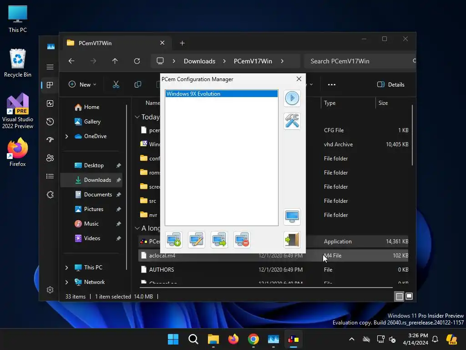This screenshot has height=350, width=466.
Task: Open the history icon in left sidebar
Action: (x=50, y=121)
